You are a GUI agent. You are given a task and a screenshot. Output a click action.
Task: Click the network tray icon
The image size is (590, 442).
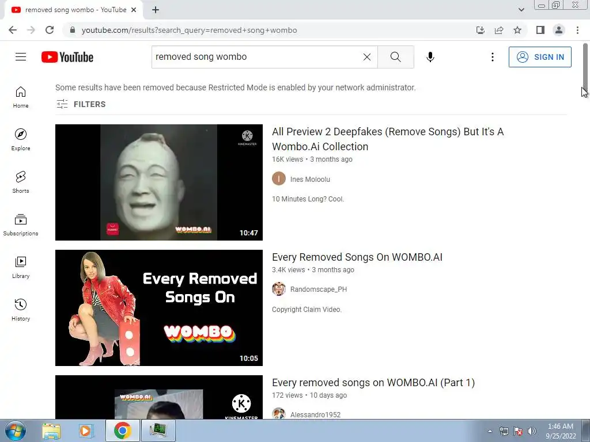click(504, 431)
